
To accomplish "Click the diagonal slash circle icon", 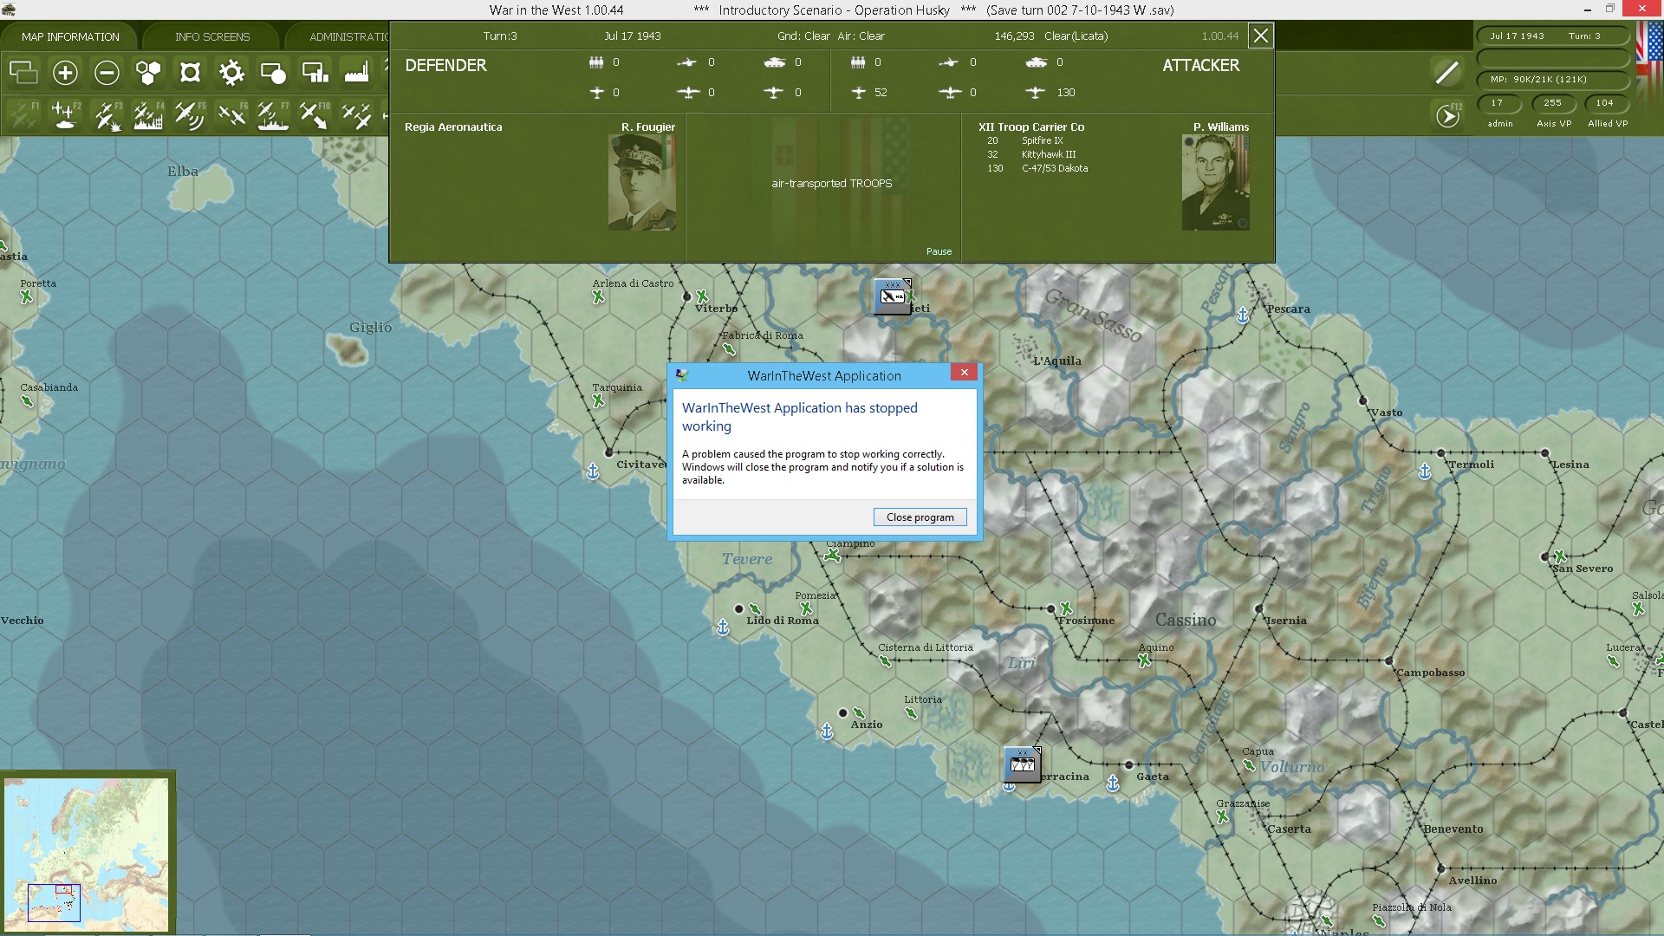I will (x=1446, y=73).
